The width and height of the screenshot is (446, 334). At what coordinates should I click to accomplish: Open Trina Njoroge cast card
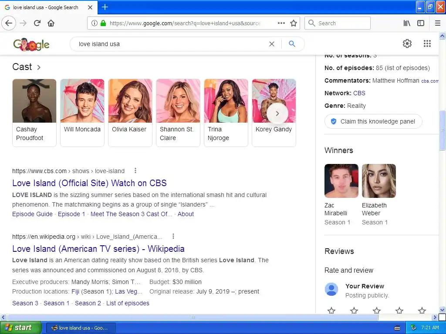(226, 113)
